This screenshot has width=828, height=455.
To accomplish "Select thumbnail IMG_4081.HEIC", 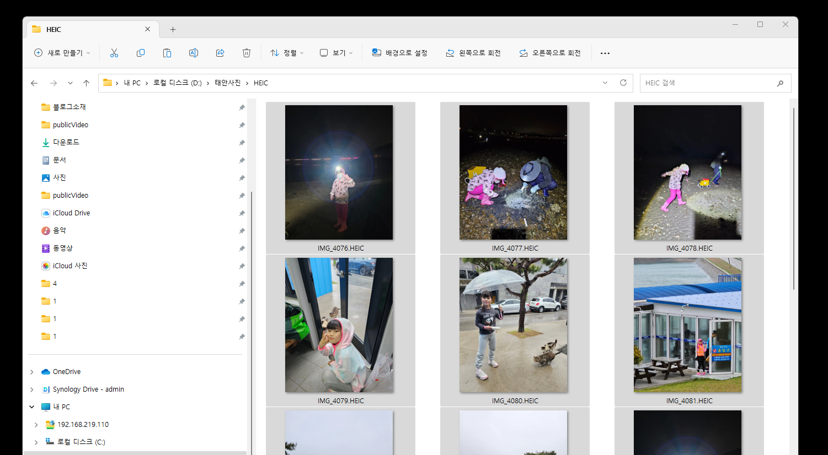I will 689,330.
